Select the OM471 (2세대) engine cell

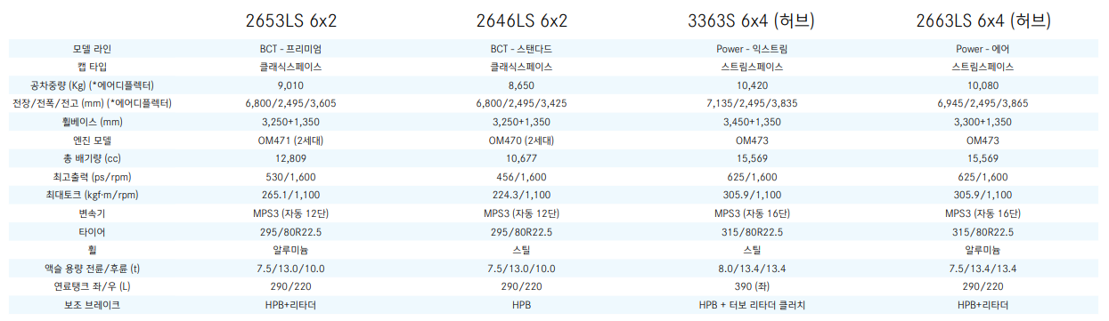click(291, 140)
